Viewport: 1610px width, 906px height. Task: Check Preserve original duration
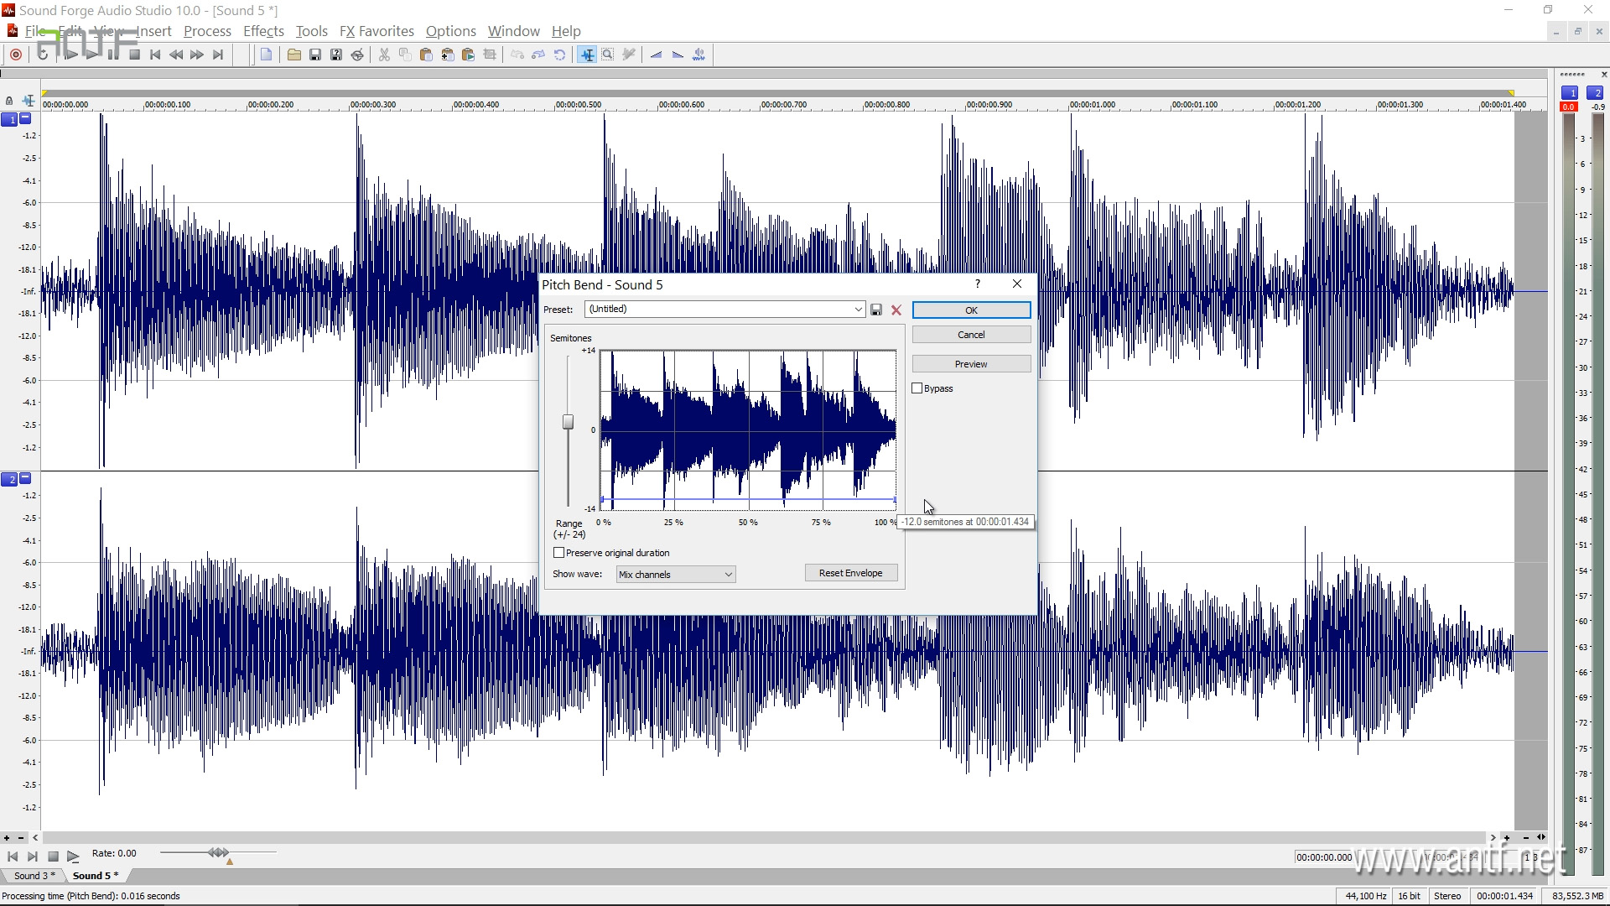559,553
